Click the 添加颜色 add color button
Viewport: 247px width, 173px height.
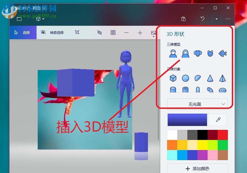click(197, 169)
